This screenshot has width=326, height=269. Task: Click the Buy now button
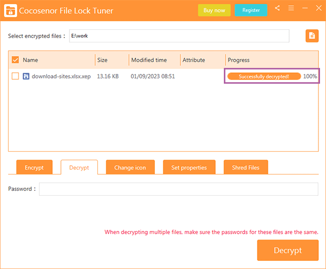coord(214,10)
